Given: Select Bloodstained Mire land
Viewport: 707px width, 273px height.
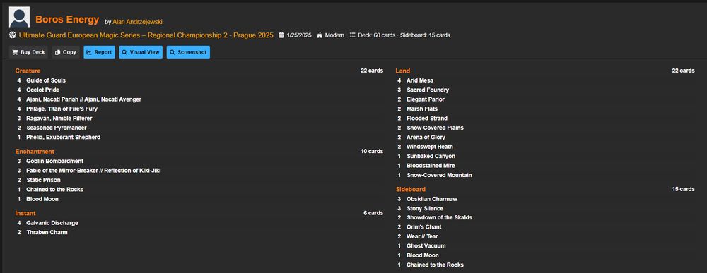Looking at the screenshot, I should (x=431, y=165).
